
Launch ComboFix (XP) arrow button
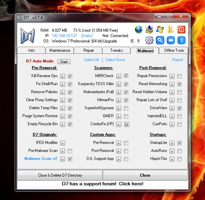(x=119, y=124)
